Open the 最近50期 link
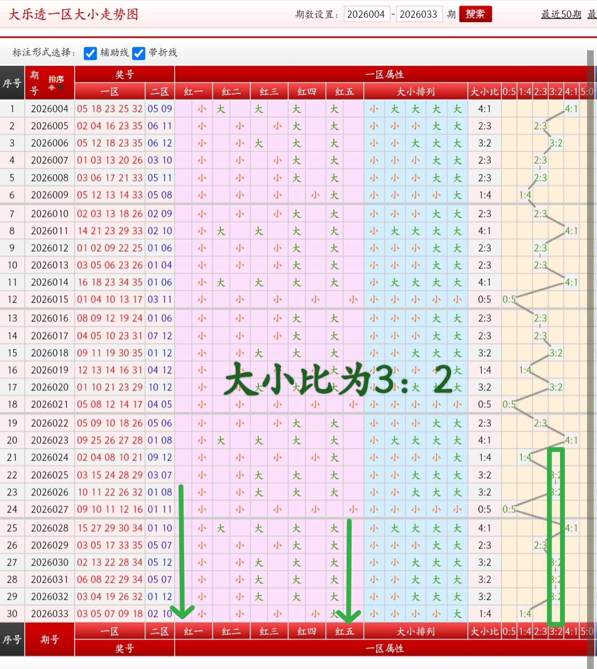 pyautogui.click(x=561, y=14)
